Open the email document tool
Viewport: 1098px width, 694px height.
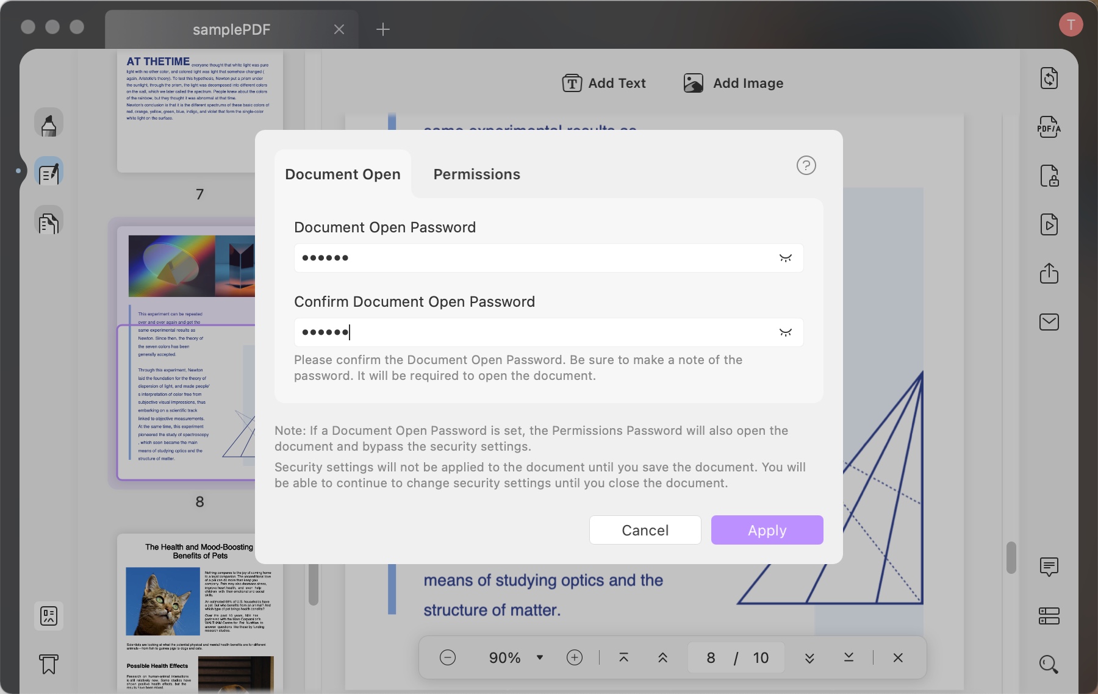click(1049, 322)
